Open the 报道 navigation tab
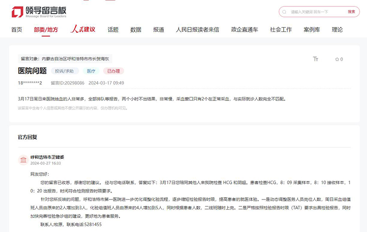Image resolution: width=367 pixels, height=232 pixels. coord(159,30)
